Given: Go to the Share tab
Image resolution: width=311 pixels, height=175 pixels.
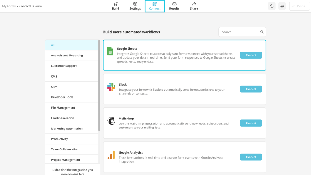Looking at the screenshot, I should (x=194, y=6).
